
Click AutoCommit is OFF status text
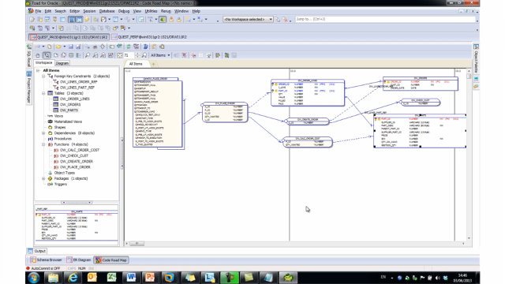tap(46, 268)
